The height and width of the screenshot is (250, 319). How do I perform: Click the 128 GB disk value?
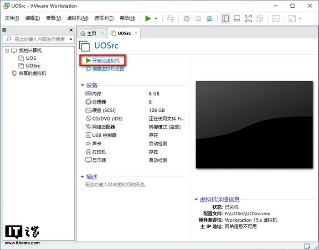157,110
